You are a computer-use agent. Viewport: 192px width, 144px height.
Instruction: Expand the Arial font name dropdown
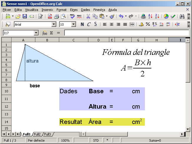pyautogui.click(x=54, y=24)
